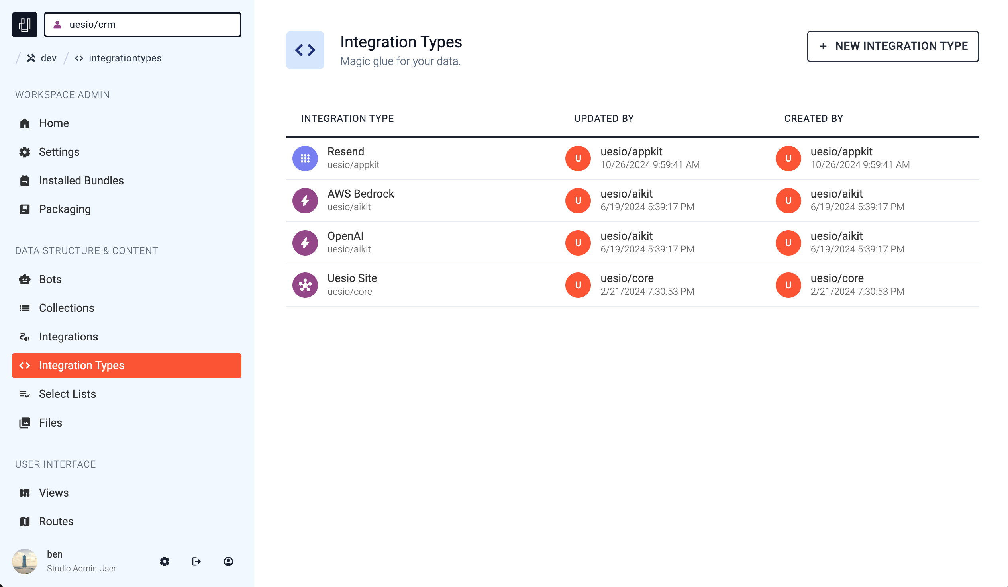The width and height of the screenshot is (1008, 587).
Task: Click the Uesio logo icon
Action: [24, 24]
